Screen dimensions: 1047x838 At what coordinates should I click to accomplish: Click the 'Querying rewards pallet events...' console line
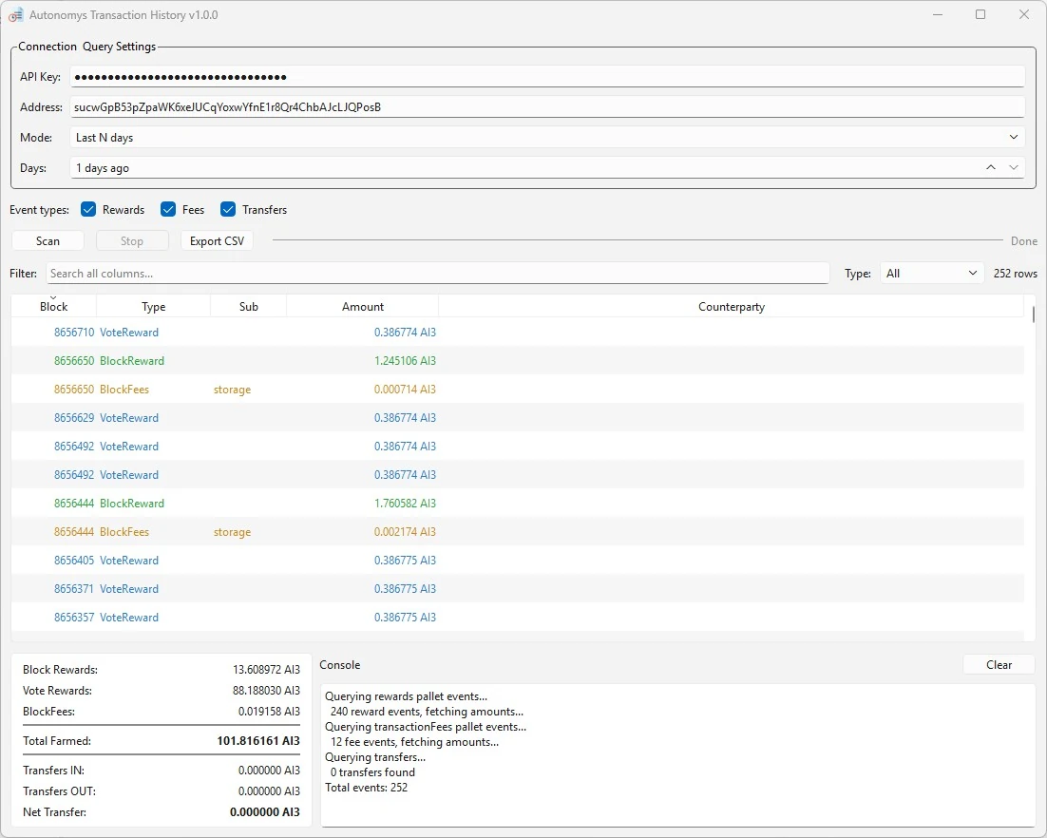406,696
